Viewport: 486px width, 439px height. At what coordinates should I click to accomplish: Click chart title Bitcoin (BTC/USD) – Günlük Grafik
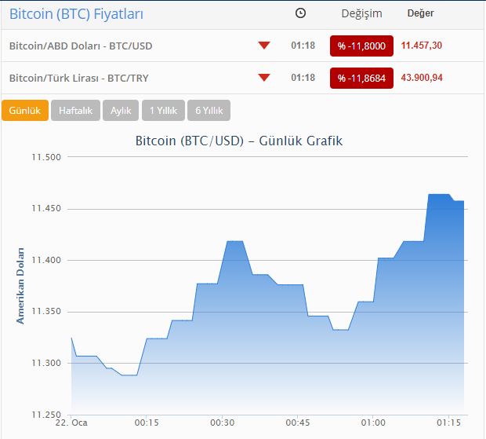tap(239, 141)
